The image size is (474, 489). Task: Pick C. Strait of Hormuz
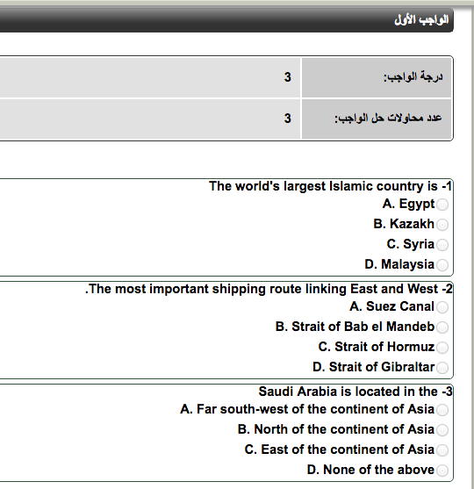point(442,348)
